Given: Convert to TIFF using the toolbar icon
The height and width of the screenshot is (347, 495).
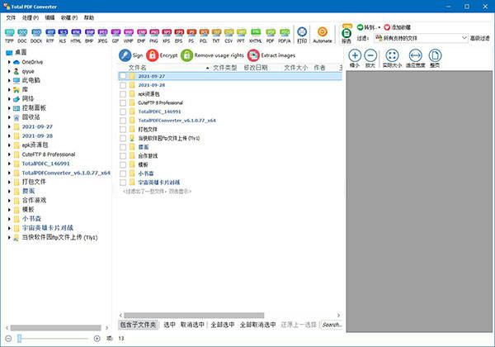Looking at the screenshot, I should pos(9,35).
